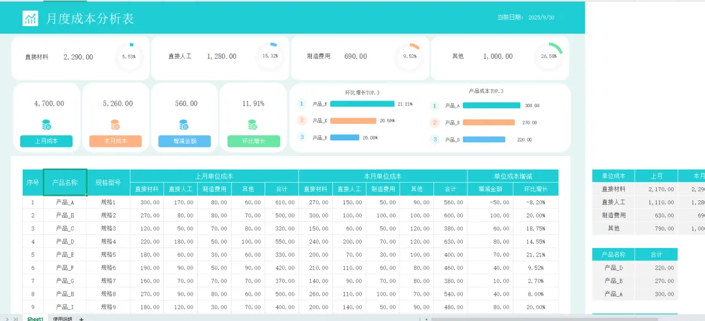Click the chart logo icon beside the title
This screenshot has width=705, height=321.
pyautogui.click(x=30, y=18)
